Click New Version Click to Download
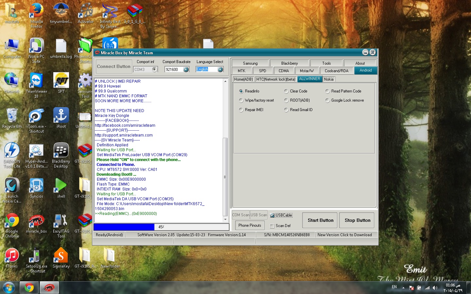471x294 pixels. tap(344, 235)
